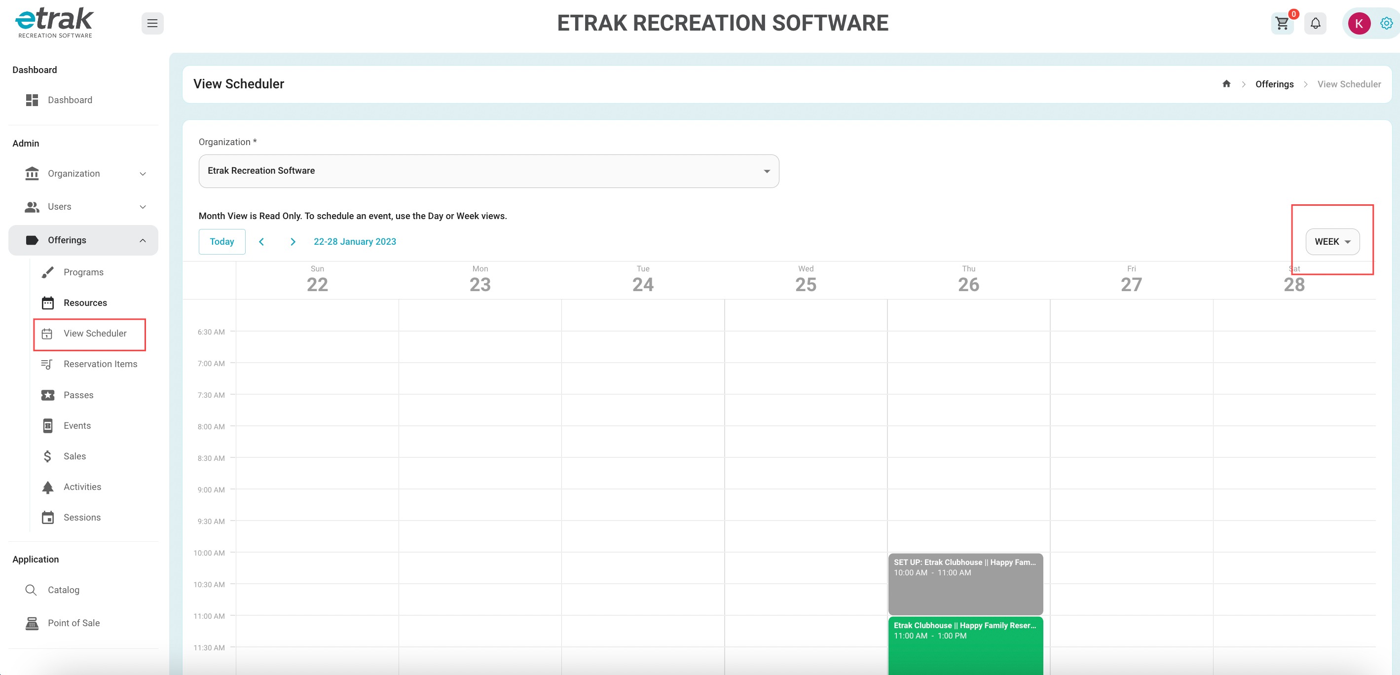Image resolution: width=1400 pixels, height=675 pixels.
Task: Click the K user avatar
Action: click(x=1359, y=23)
